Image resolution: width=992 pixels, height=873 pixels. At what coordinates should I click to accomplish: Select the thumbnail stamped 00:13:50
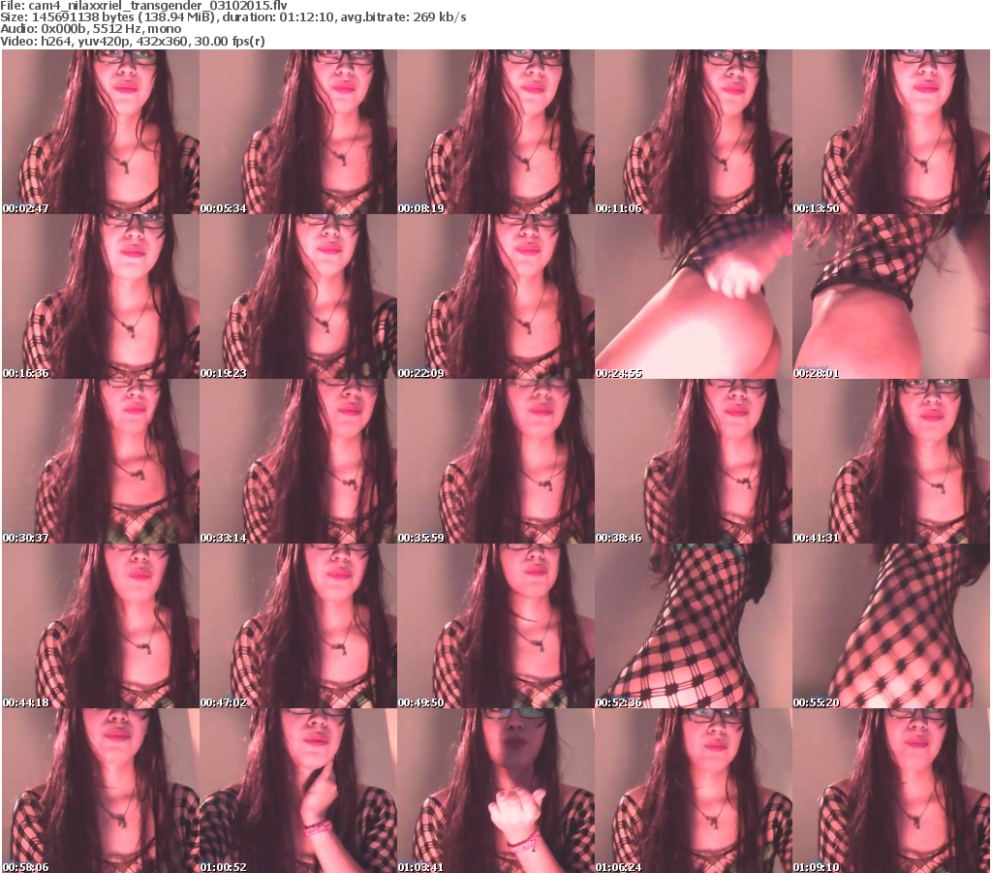(x=891, y=132)
